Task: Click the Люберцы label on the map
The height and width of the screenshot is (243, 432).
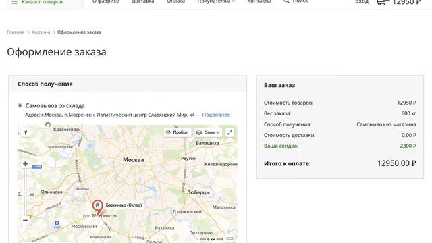Action: [198, 192]
